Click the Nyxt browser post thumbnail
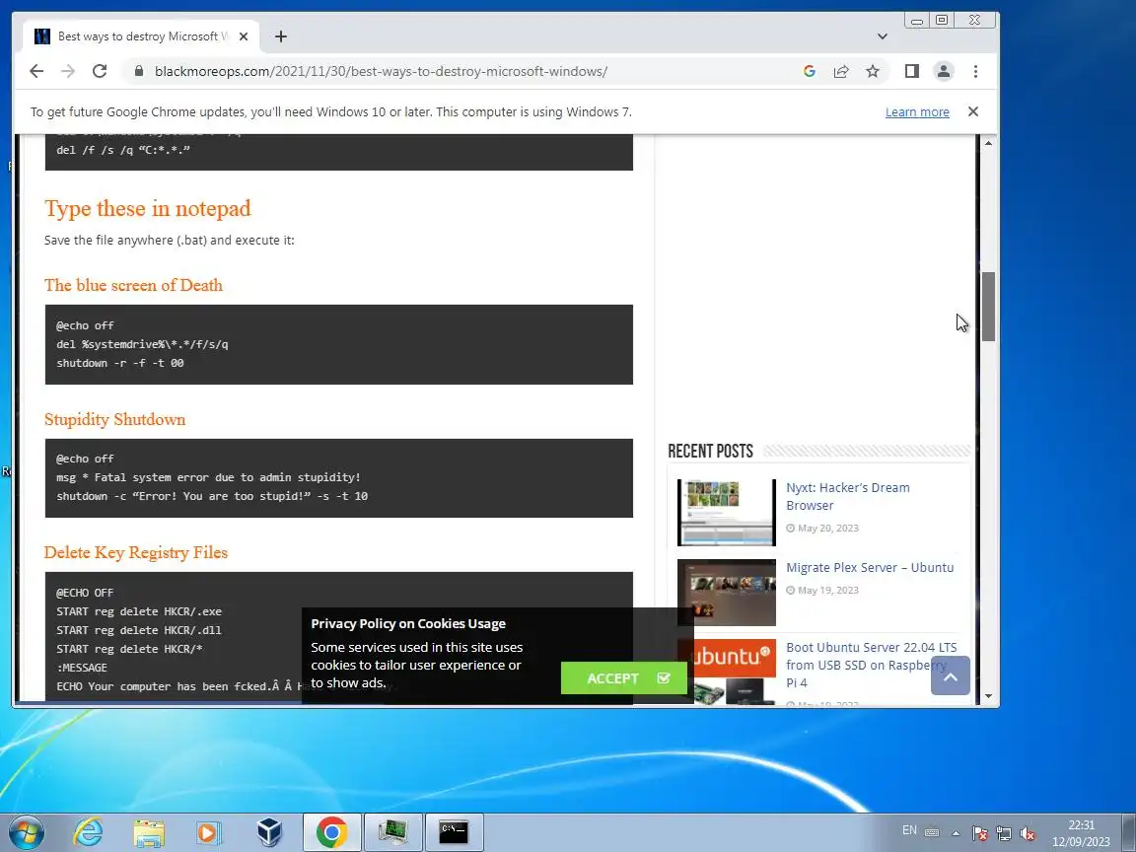 click(726, 512)
